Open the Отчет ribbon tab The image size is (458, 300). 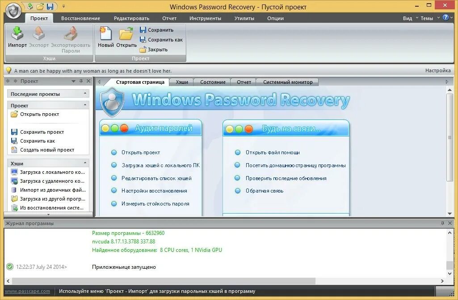169,18
